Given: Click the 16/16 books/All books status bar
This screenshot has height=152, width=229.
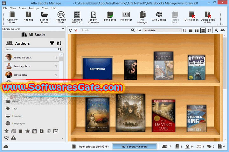Looking at the screenshot, I should (134, 147).
